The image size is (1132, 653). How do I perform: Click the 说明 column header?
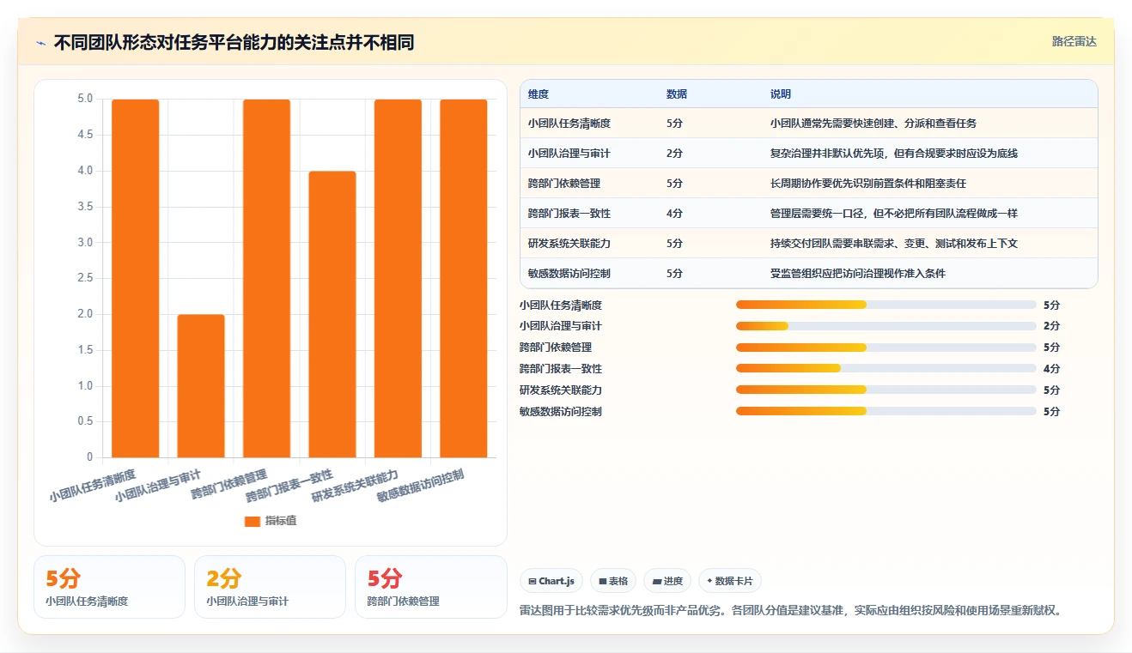pos(781,94)
